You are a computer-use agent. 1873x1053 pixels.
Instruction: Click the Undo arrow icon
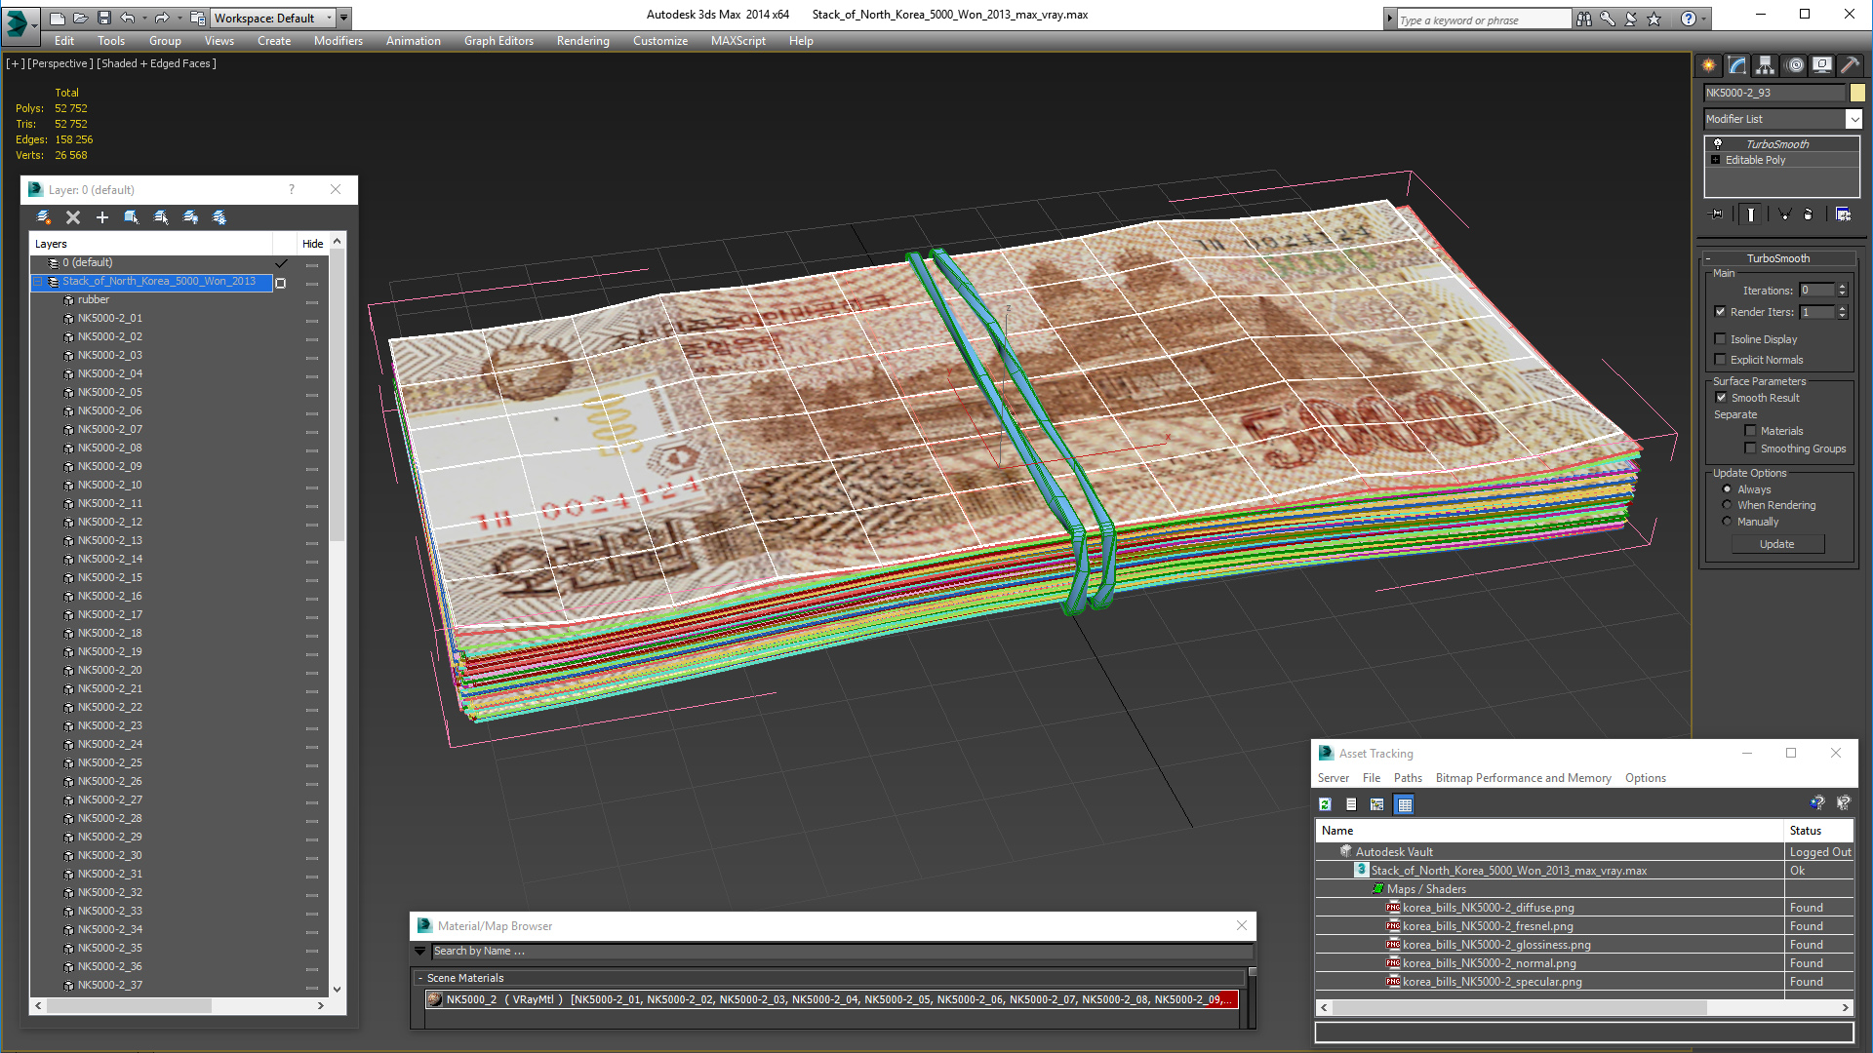(x=128, y=18)
